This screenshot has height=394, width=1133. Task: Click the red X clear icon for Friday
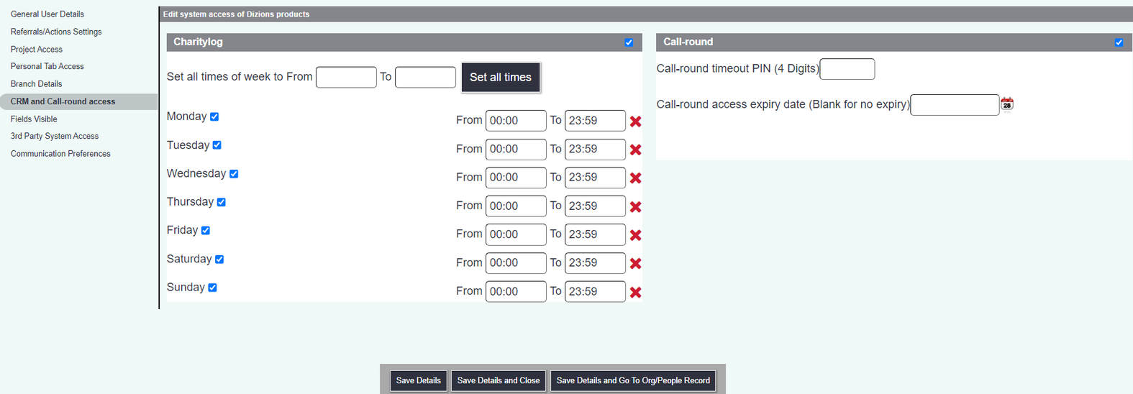[x=635, y=235]
